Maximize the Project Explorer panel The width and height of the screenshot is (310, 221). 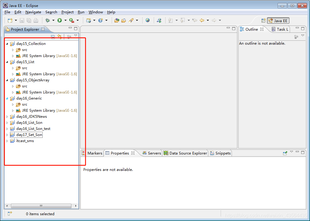tap(76, 29)
